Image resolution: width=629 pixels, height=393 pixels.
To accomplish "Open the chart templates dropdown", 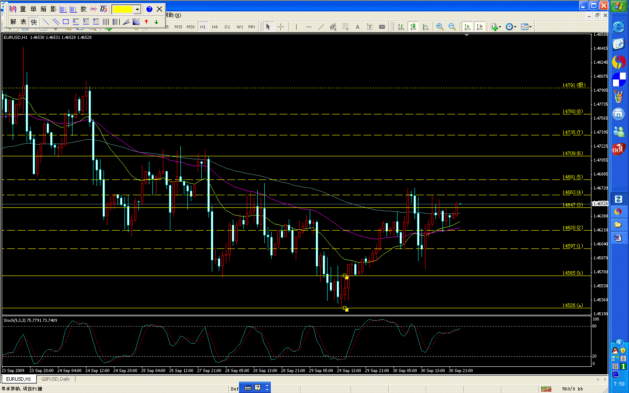I will click(x=526, y=27).
